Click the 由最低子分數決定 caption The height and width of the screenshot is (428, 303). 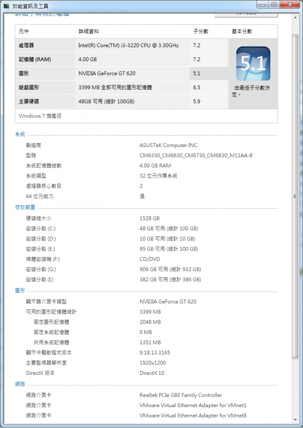[x=251, y=91]
